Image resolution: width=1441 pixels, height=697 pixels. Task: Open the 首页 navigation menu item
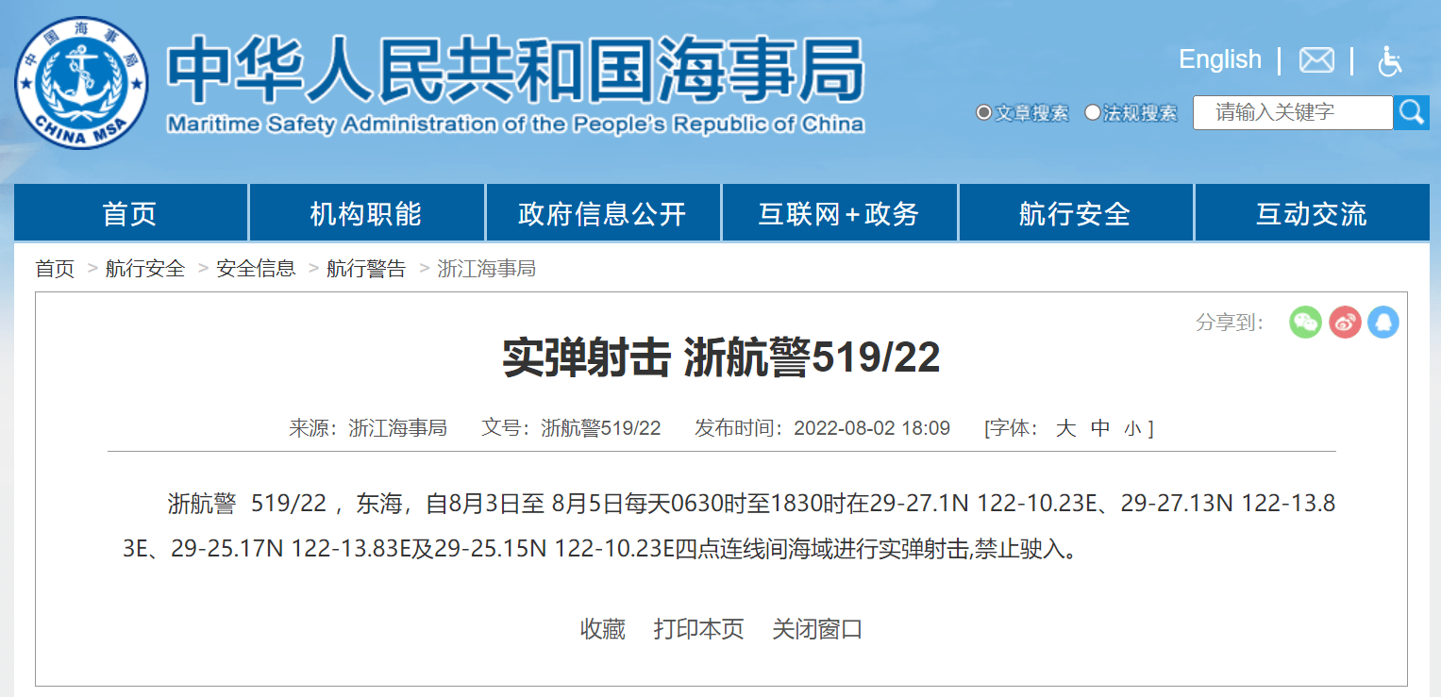pos(129,214)
